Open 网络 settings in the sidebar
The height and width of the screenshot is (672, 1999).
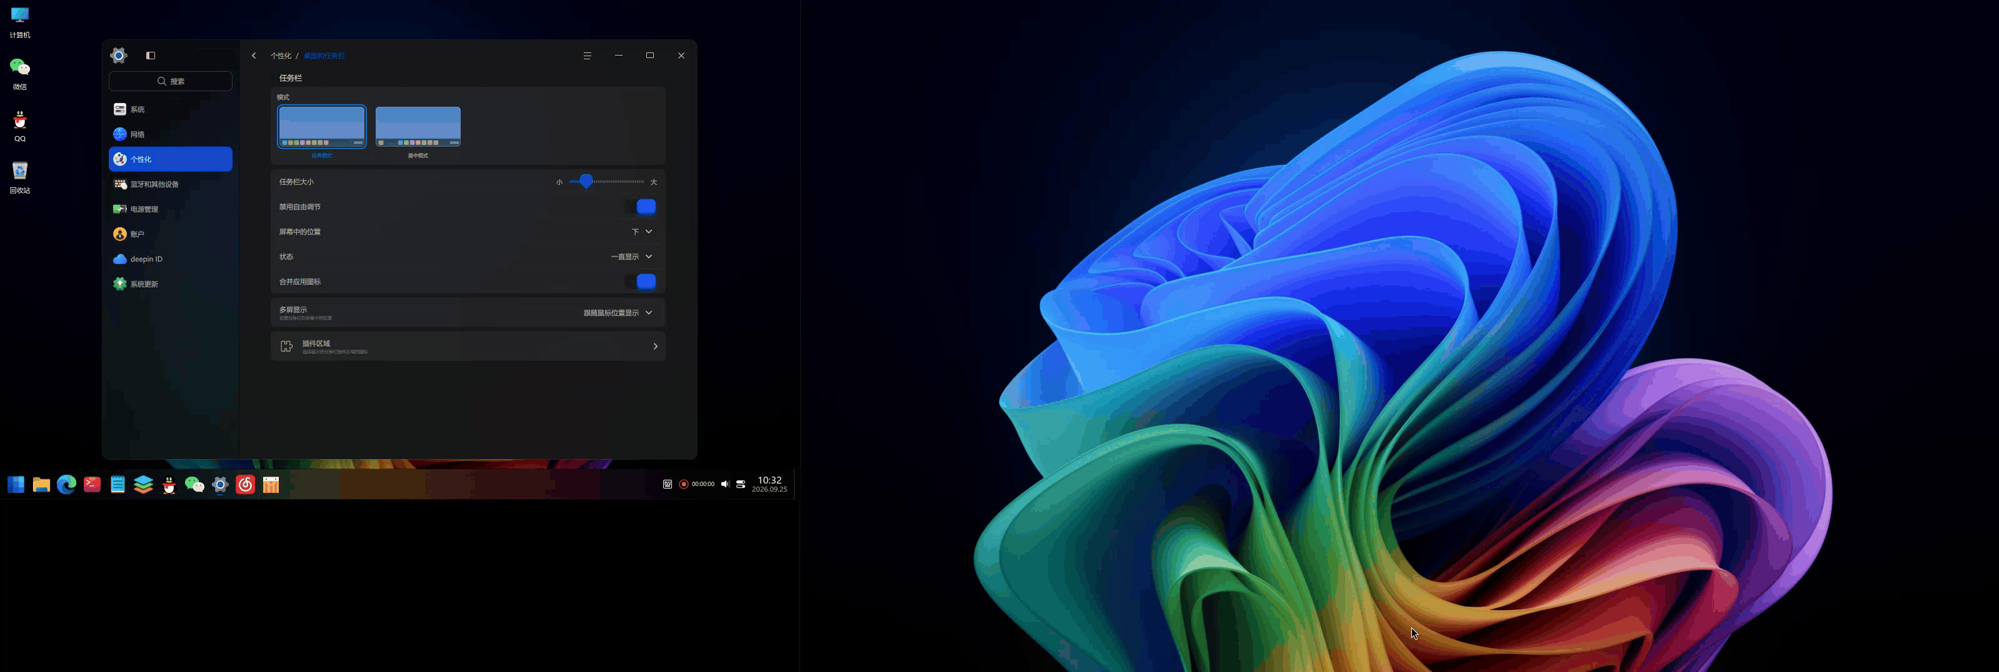[x=171, y=134]
